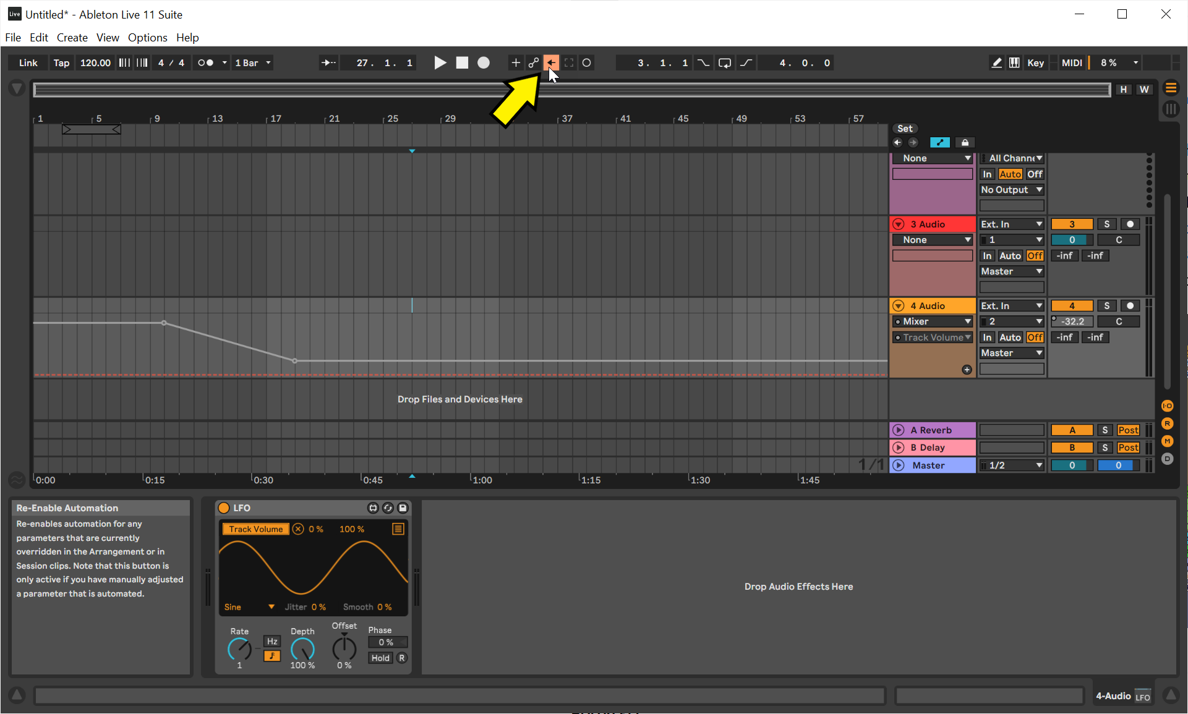Open the Create menu

[x=72, y=38]
